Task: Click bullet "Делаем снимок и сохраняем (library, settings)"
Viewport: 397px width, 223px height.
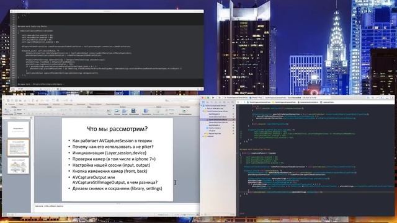Action: click(117, 188)
